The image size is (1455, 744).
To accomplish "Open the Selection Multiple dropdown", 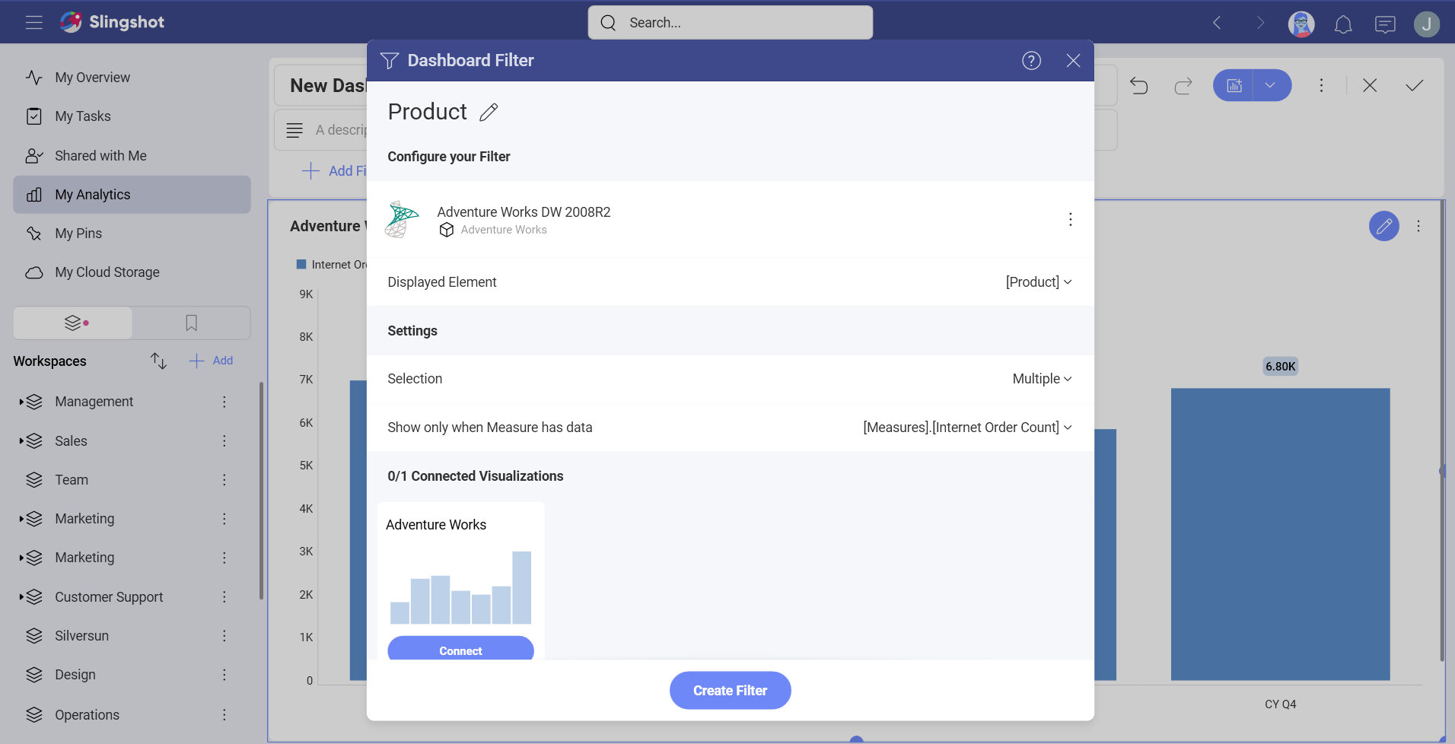I will pos(1042,379).
